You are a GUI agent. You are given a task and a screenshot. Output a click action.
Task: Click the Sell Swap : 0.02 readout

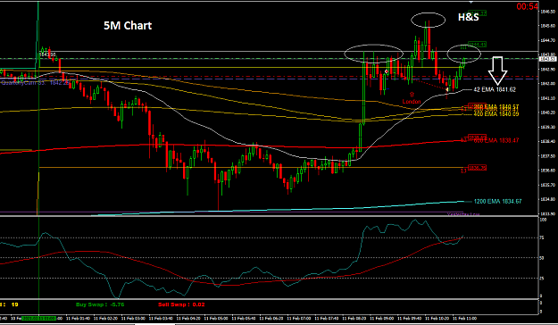181,304
